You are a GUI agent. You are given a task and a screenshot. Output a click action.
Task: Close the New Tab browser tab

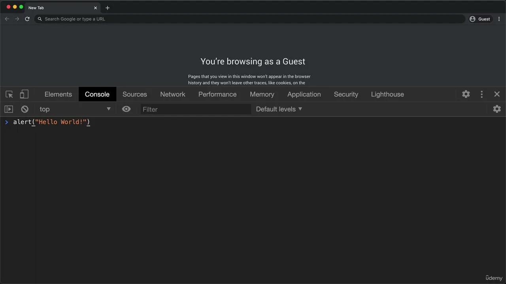click(x=95, y=8)
